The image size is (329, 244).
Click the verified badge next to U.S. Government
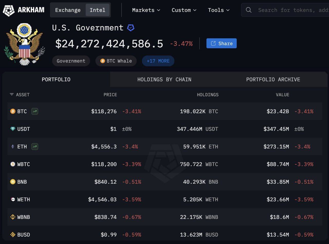pos(131,28)
